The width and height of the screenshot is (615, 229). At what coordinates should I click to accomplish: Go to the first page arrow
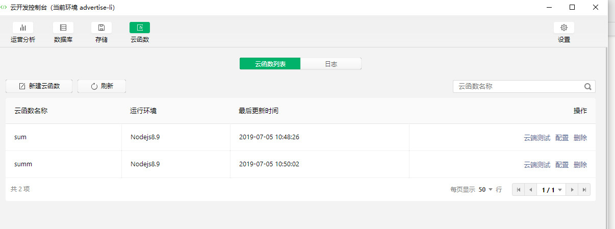point(519,190)
